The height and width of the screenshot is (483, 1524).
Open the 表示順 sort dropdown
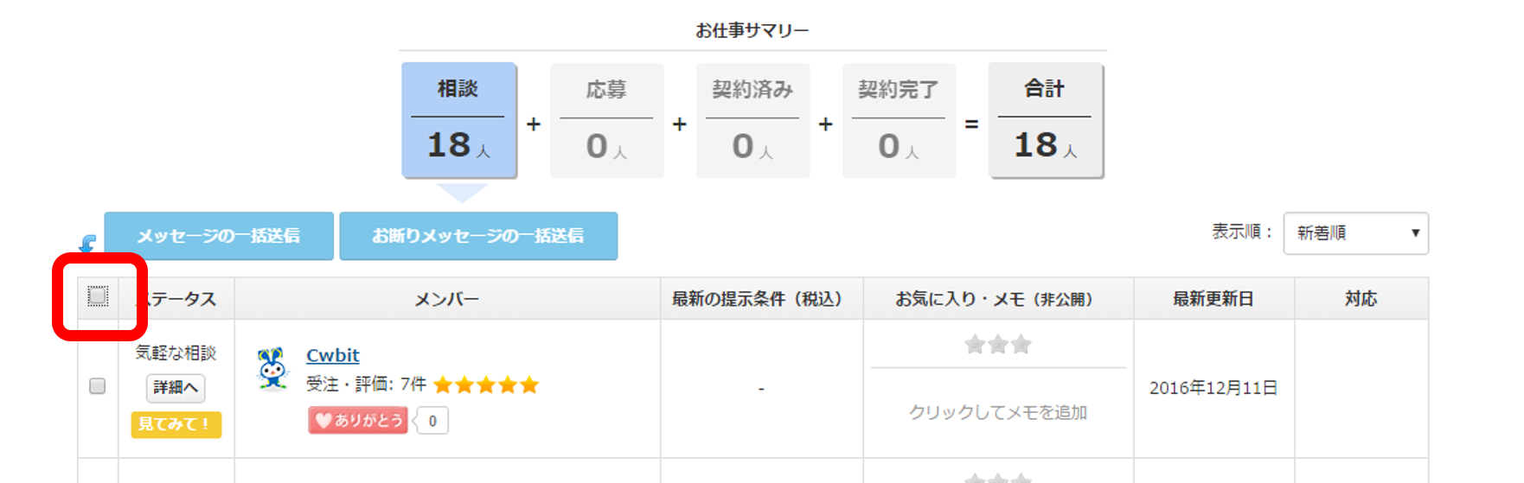click(x=1354, y=233)
